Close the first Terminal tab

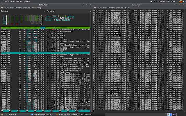pyautogui.click(x=44, y=11)
